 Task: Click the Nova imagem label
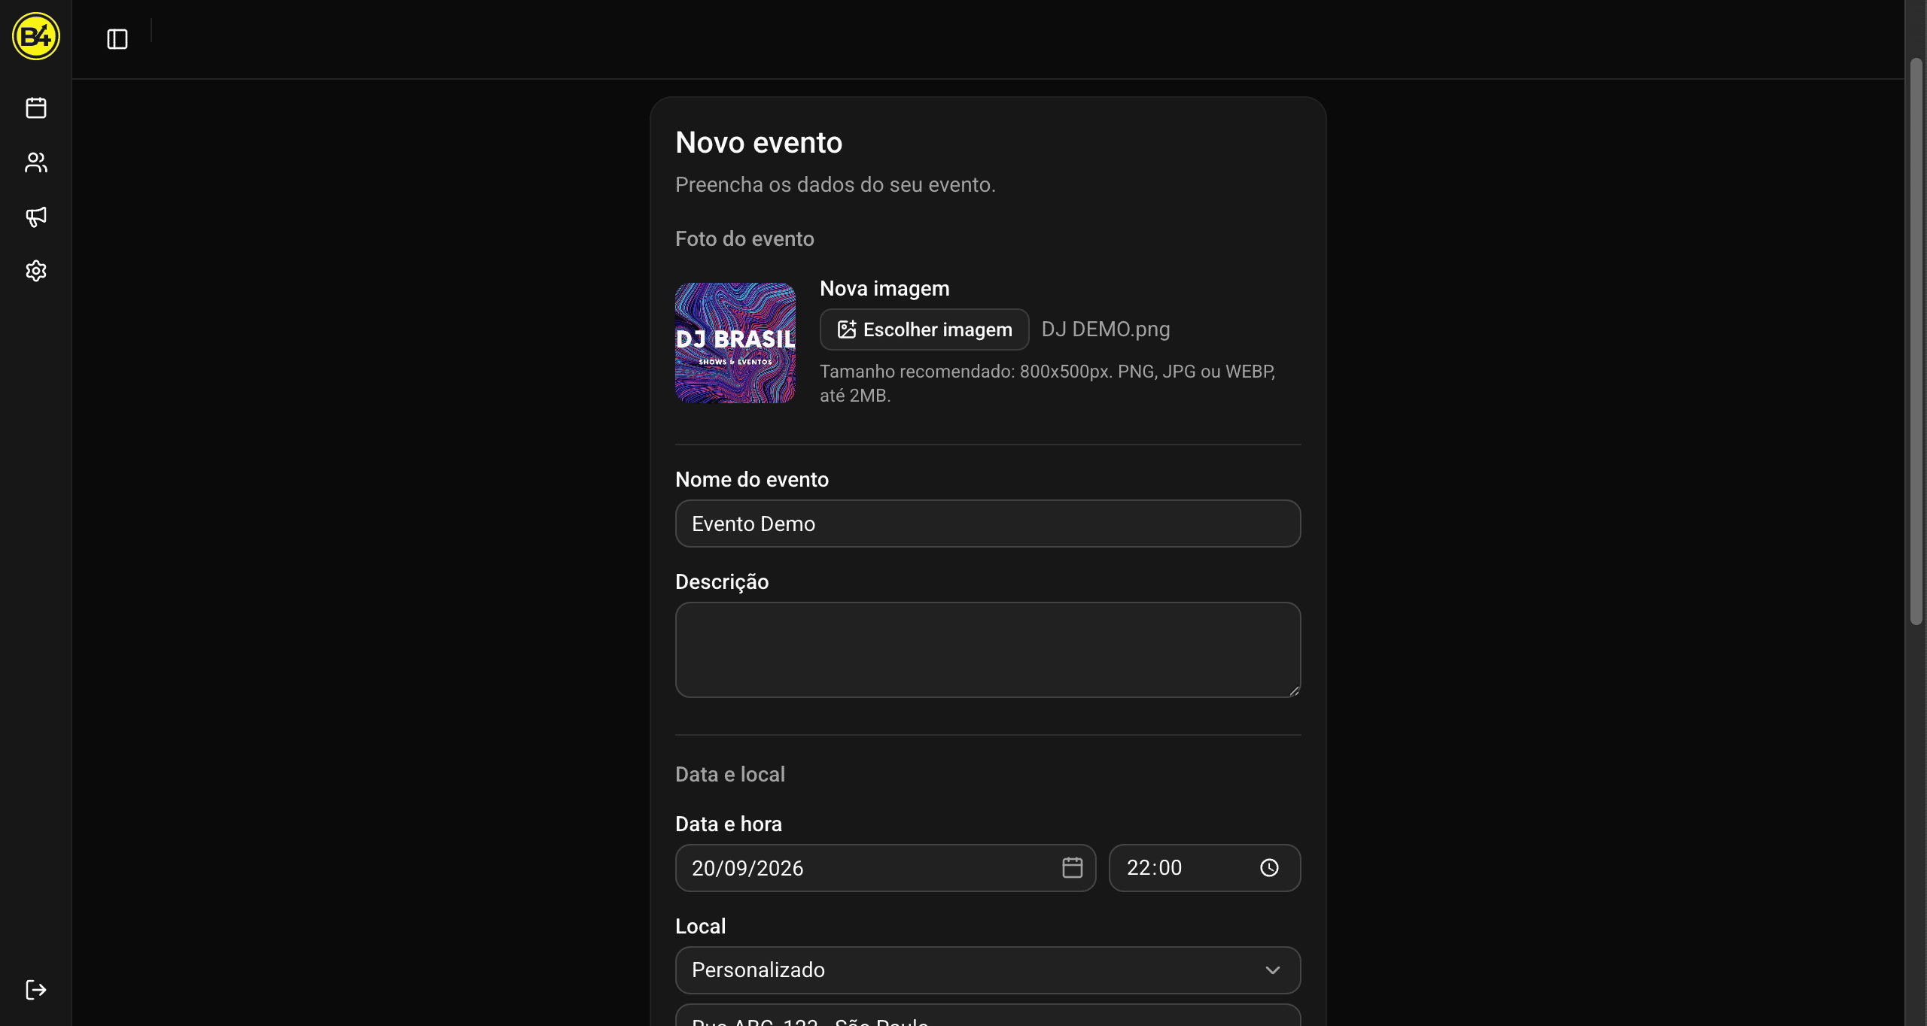pyautogui.click(x=884, y=289)
